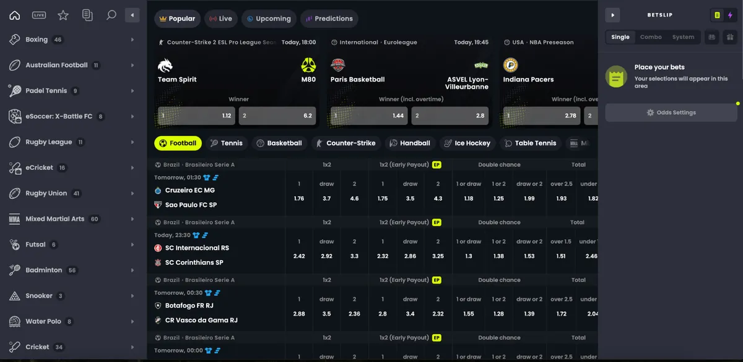Open the LIVE events icon in sidebar
Viewport: 743px width, 362px height.
pos(39,15)
